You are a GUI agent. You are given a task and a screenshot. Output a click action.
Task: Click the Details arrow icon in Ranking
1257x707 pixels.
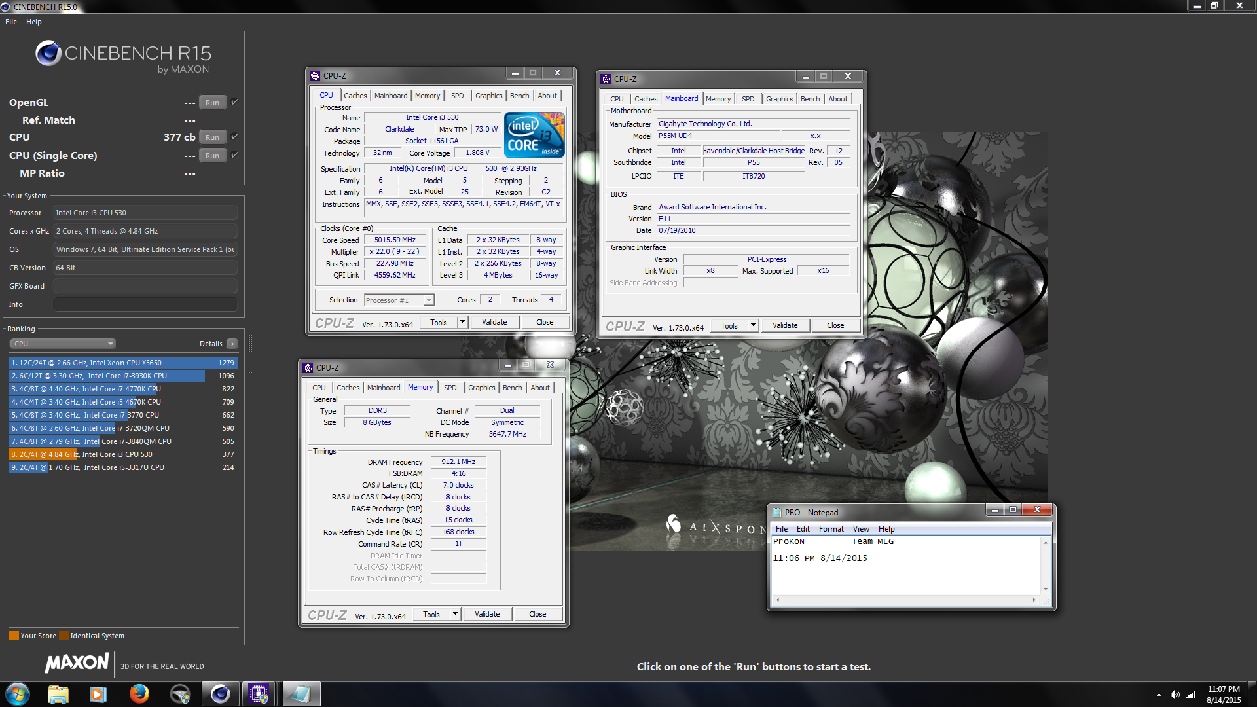232,344
